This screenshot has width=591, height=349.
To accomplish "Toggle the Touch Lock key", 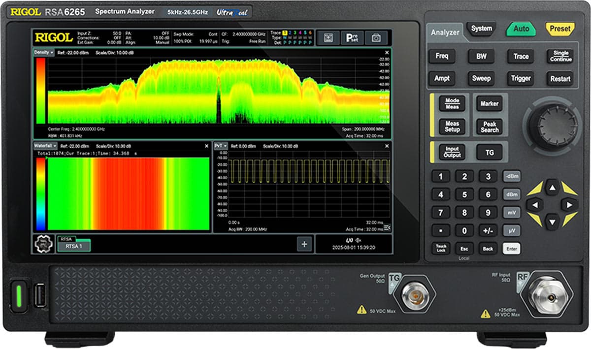I will (441, 248).
